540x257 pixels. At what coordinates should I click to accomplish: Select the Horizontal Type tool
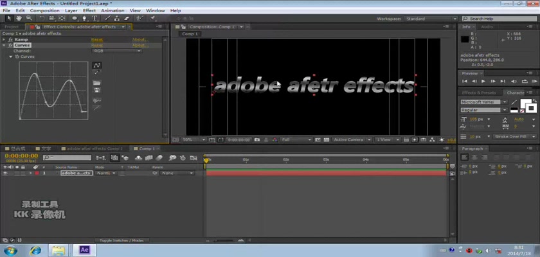pyautogui.click(x=94, y=18)
